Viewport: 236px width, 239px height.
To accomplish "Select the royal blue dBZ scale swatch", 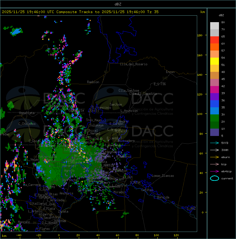I will coord(214,104).
